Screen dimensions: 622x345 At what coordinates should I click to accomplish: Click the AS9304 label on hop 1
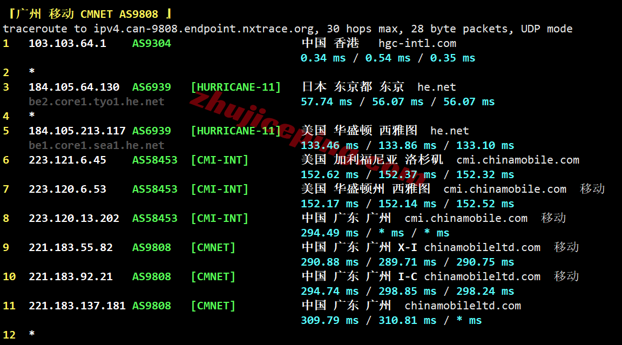[152, 43]
